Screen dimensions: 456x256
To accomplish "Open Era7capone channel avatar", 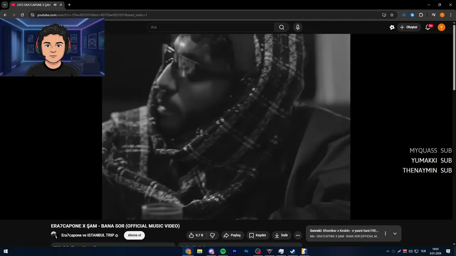I will click(54, 235).
